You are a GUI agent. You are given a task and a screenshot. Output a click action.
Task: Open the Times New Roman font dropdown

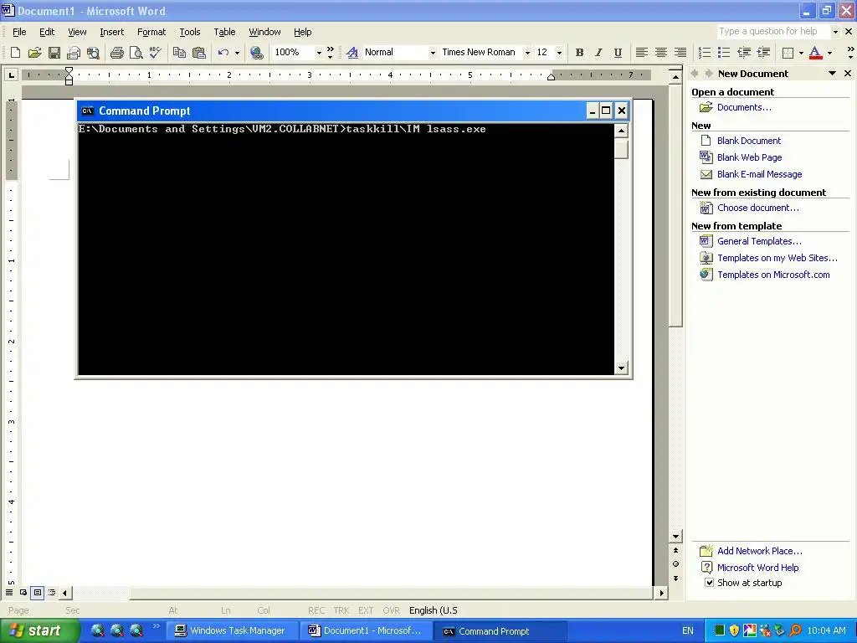[x=527, y=53]
